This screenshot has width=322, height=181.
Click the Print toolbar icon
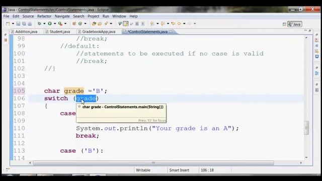pyautogui.click(x=30, y=24)
